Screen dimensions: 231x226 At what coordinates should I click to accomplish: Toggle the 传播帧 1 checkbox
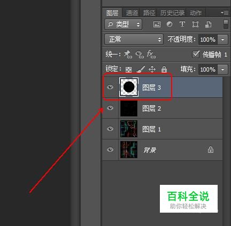[x=196, y=54]
